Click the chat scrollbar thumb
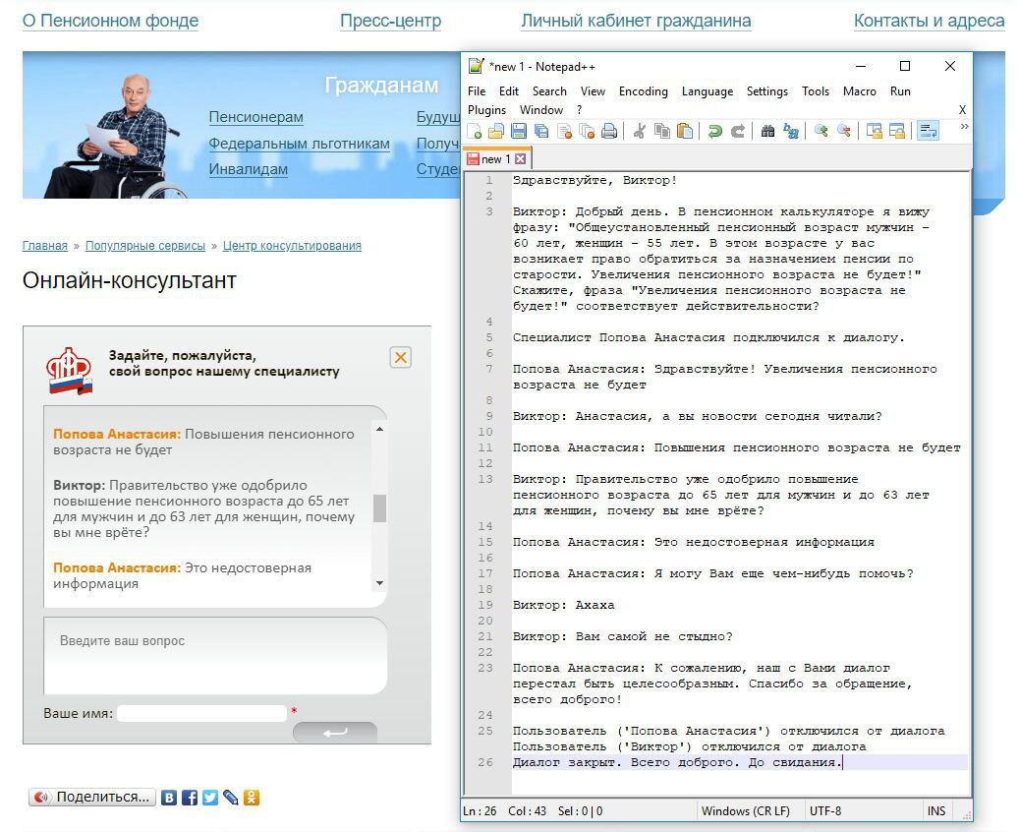The width and height of the screenshot is (1019, 832). pos(379,508)
